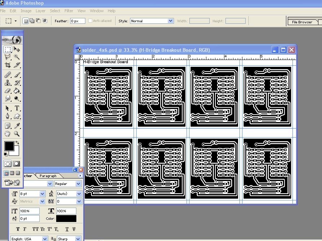Click the background color swatch
The height and width of the screenshot is (241, 322).
tap(16, 152)
